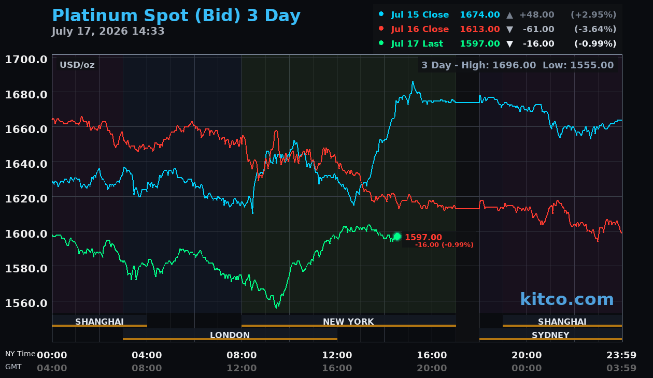The width and height of the screenshot is (653, 378).
Task: Click the 1560.0 y-axis label
Action: (26, 302)
